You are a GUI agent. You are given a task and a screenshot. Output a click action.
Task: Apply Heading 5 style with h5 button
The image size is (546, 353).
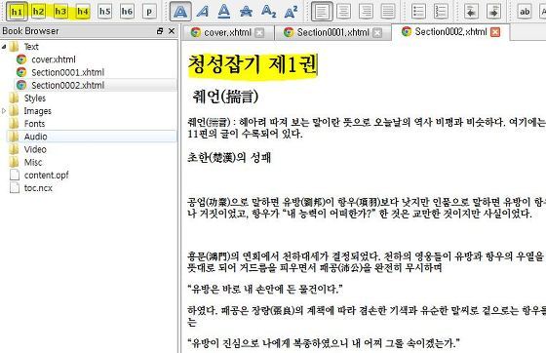tap(105, 12)
